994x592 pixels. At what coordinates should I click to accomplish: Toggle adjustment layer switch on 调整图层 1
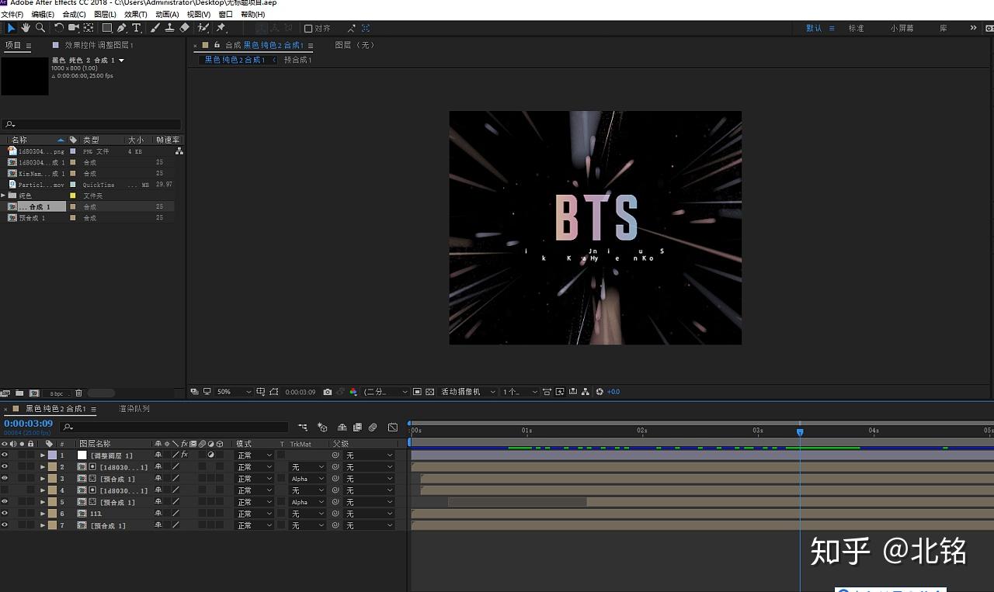[210, 455]
